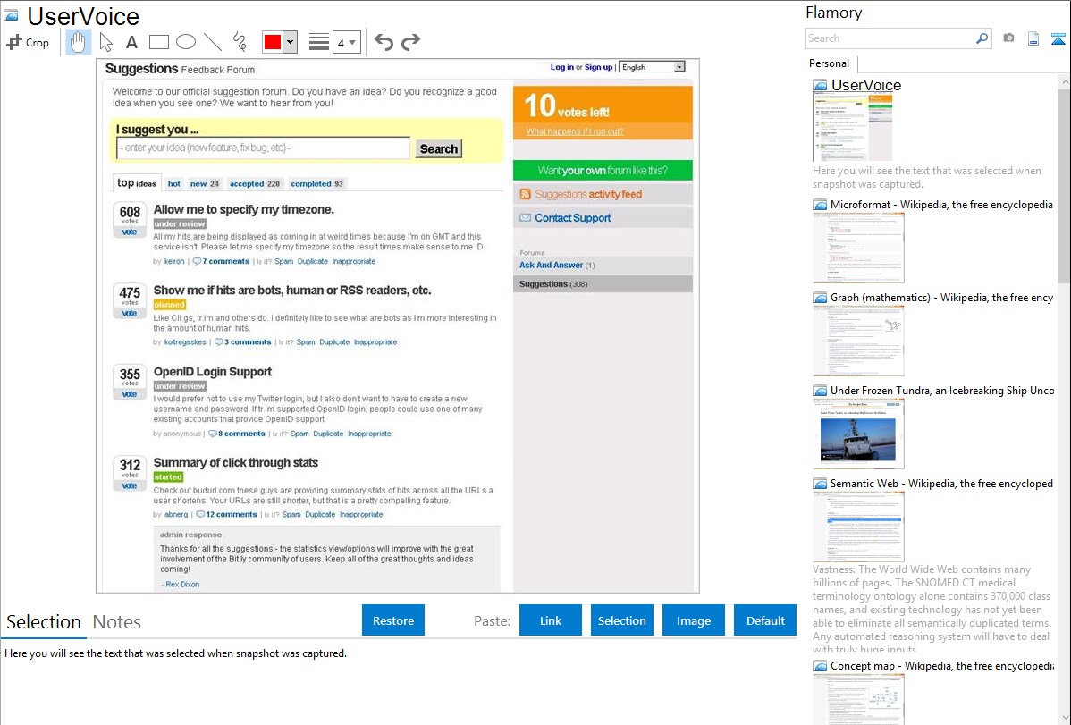This screenshot has height=725, width=1071.
Task: Open Microformat - Wikipedia snapshot title
Action: [x=942, y=205]
